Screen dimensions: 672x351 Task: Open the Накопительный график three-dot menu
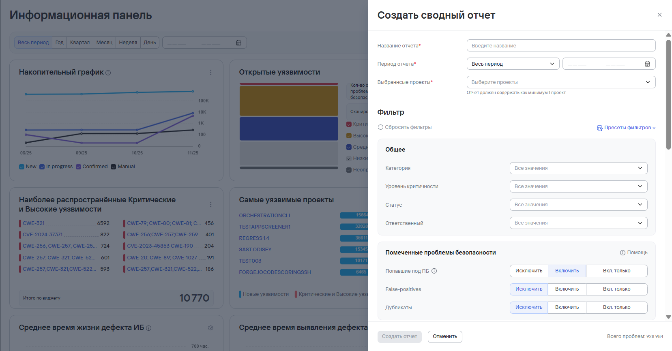(210, 72)
